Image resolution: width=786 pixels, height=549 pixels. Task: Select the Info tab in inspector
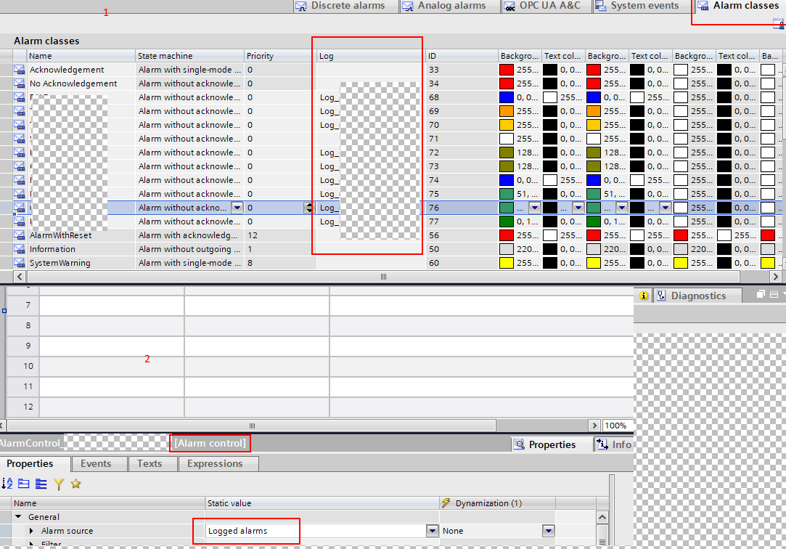613,444
